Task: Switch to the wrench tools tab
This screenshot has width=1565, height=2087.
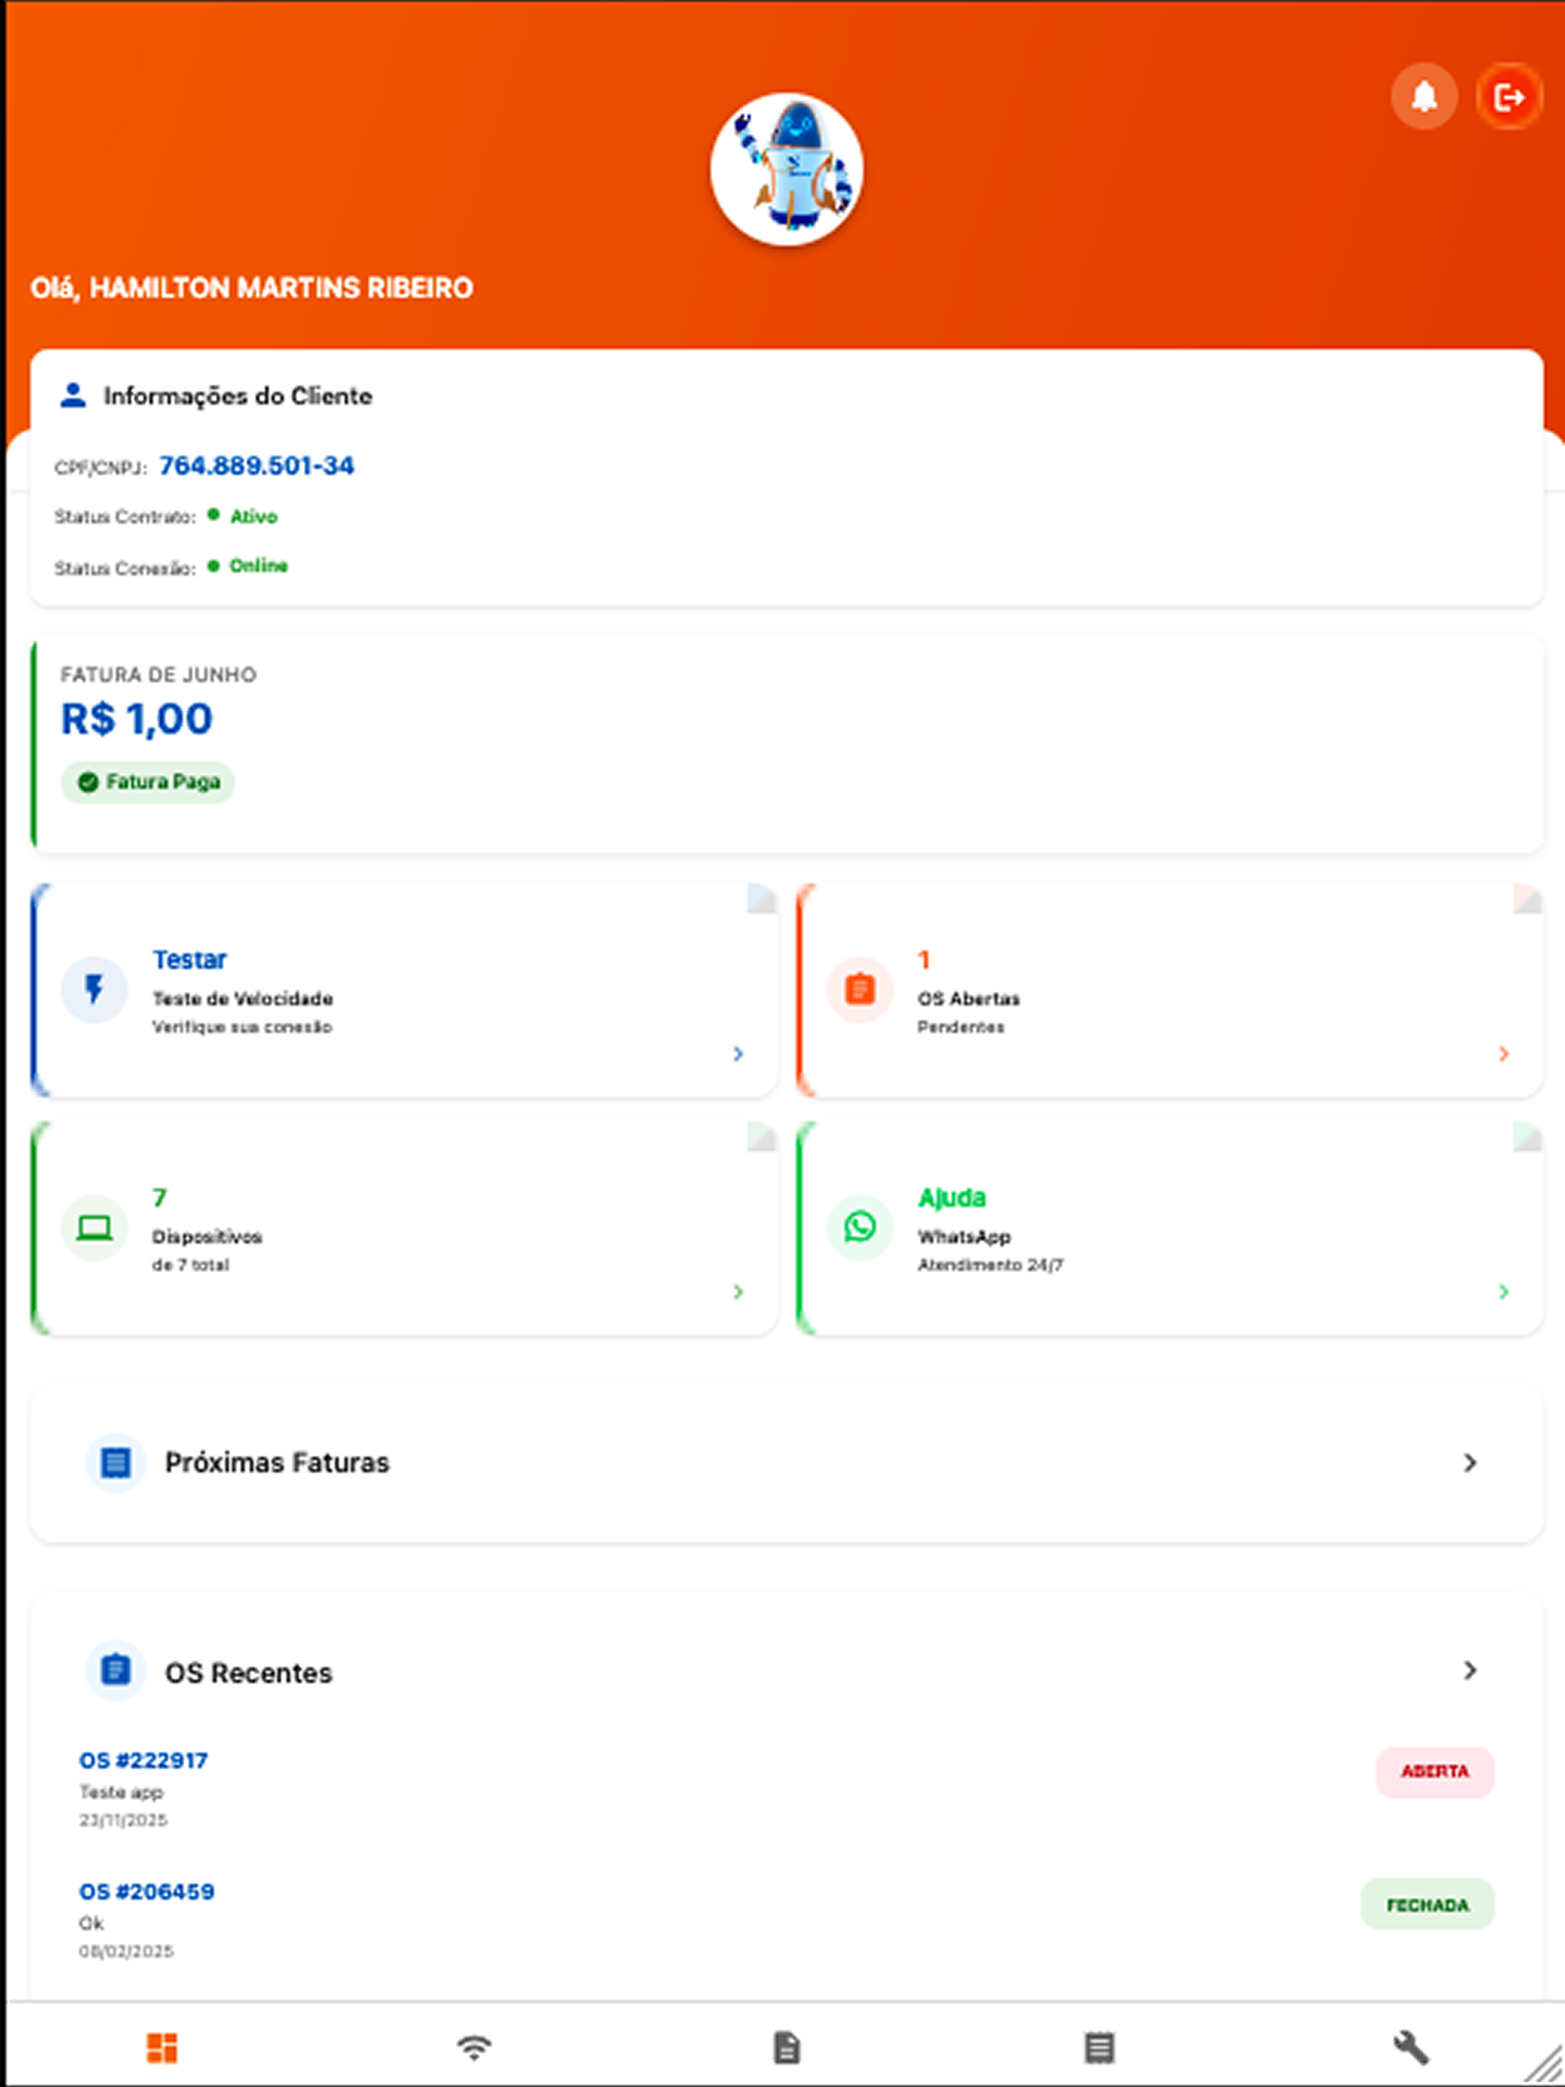Action: (x=1411, y=2048)
